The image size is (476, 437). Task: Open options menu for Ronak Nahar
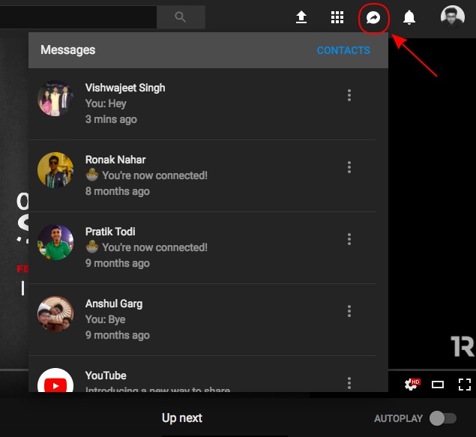[349, 167]
